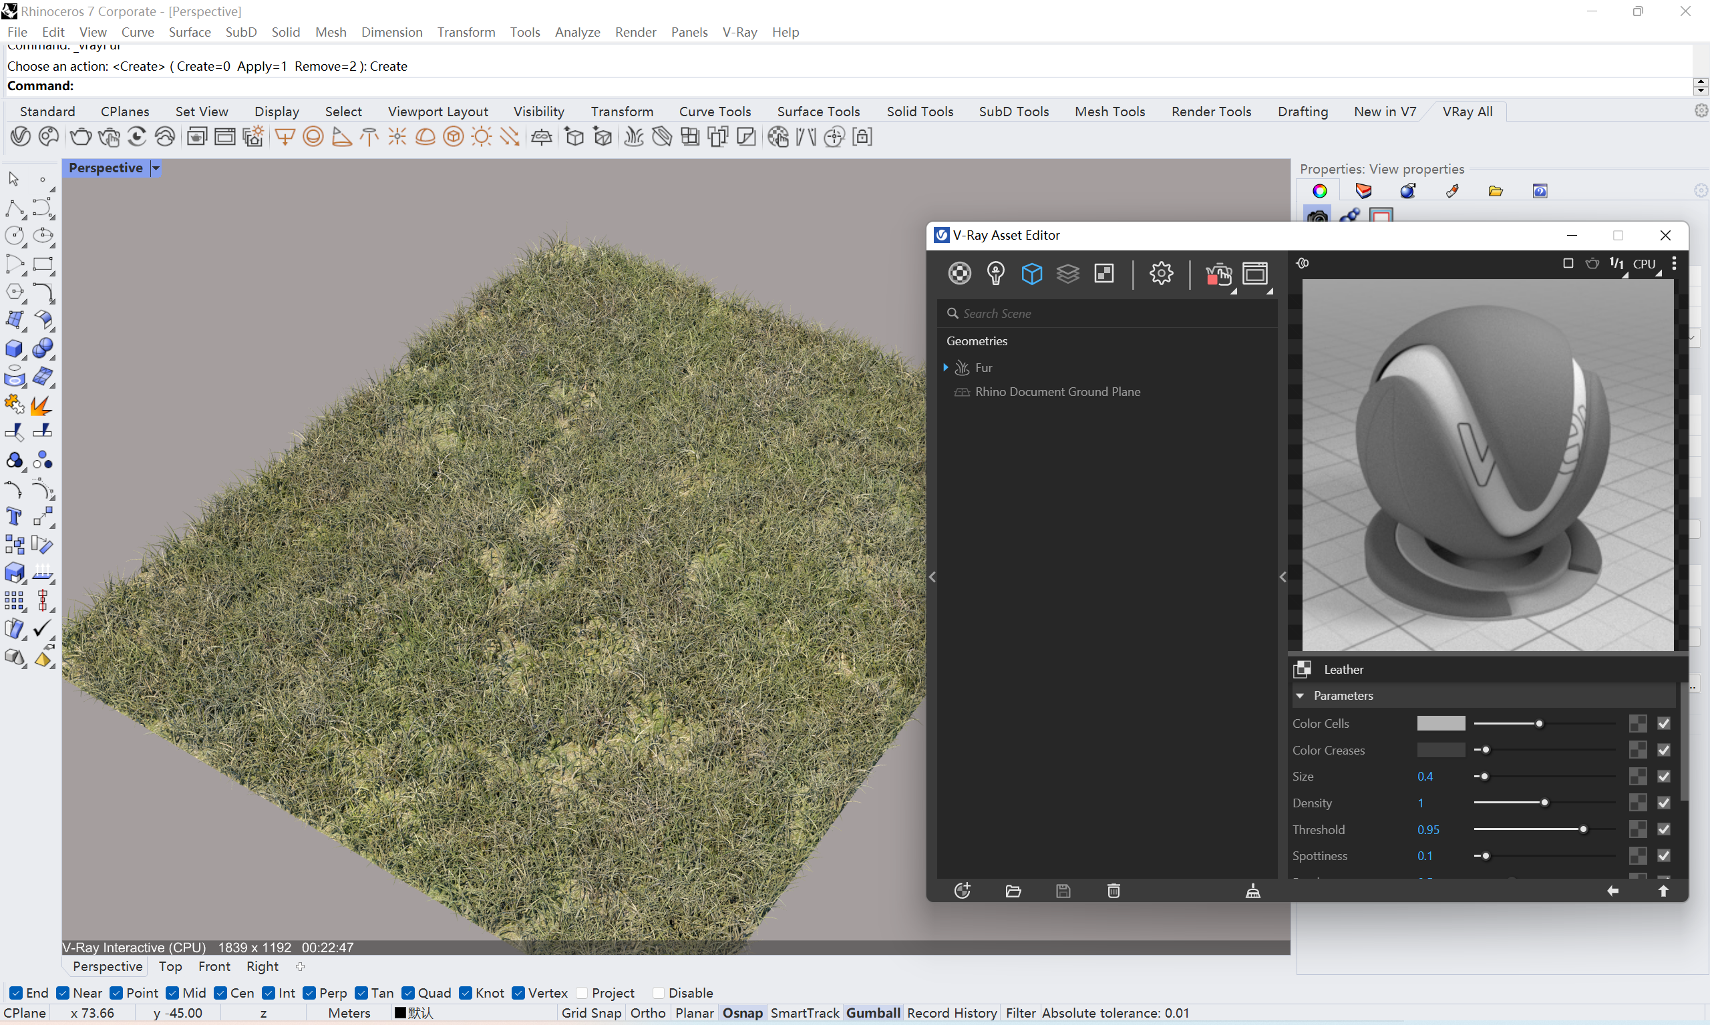The width and height of the screenshot is (1710, 1025).
Task: Open the CPU render engine dropdown
Action: [1646, 264]
